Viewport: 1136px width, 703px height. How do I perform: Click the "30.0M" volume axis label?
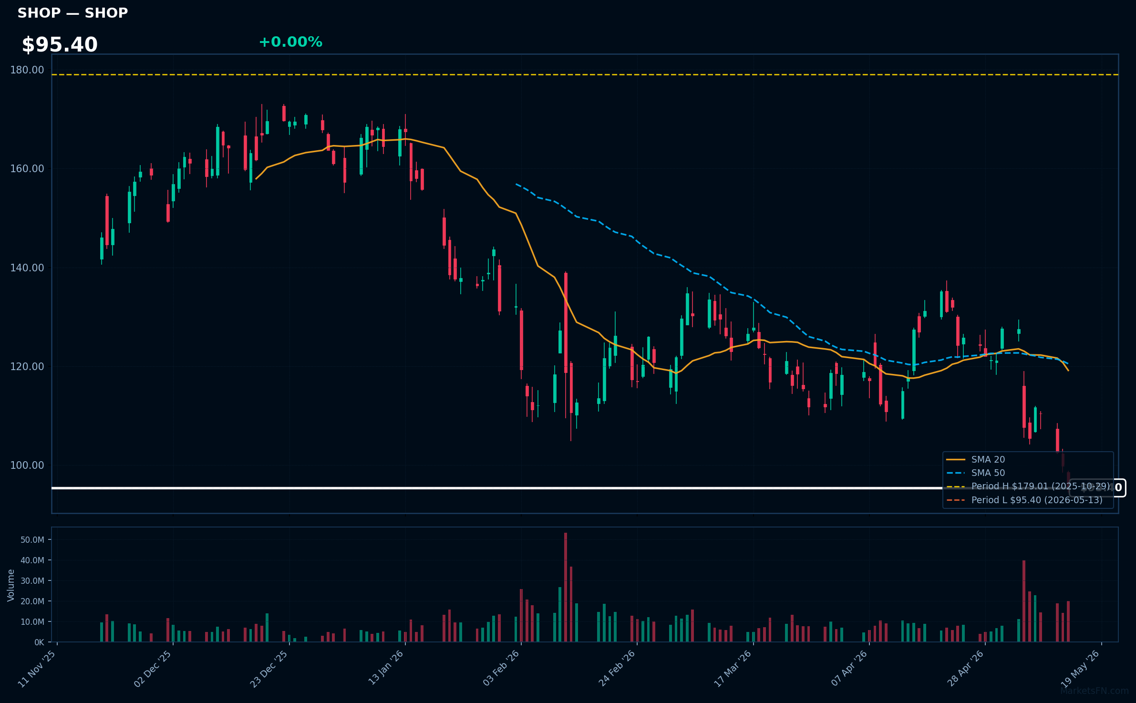32,581
